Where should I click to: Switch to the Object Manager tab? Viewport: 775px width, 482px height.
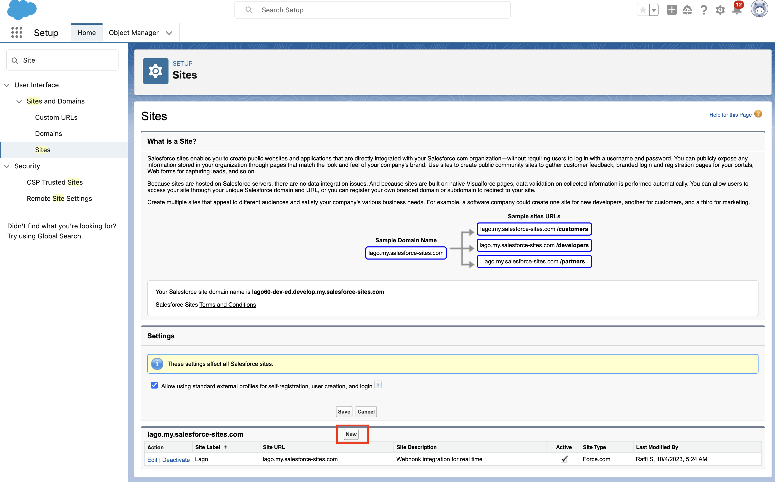click(133, 32)
